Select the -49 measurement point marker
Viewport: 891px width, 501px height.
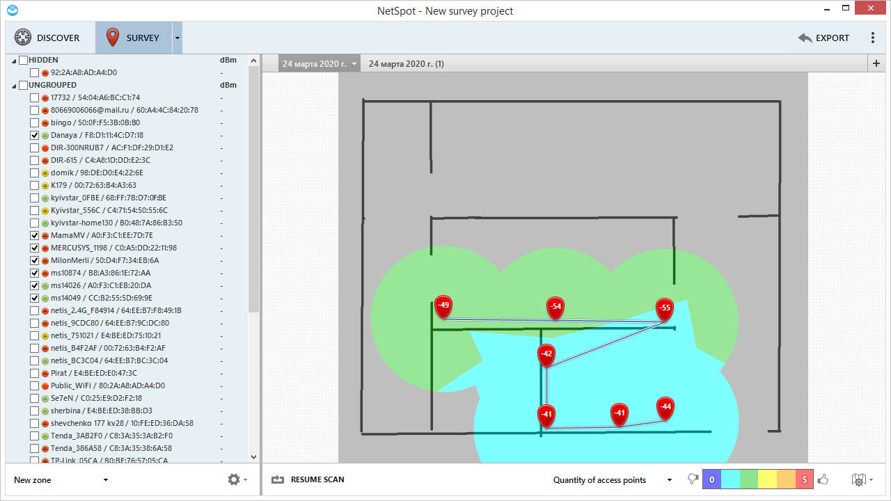point(443,307)
